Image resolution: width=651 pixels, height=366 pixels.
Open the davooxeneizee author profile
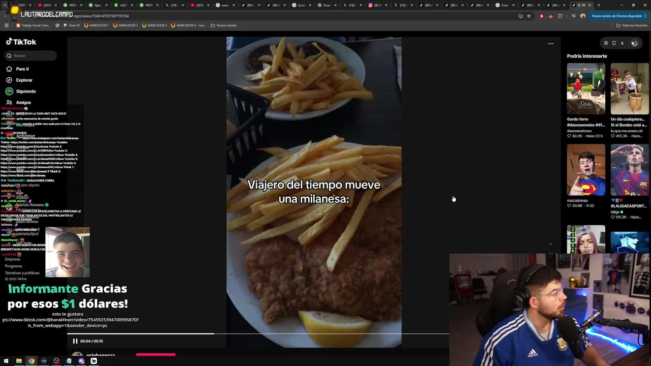point(579,131)
